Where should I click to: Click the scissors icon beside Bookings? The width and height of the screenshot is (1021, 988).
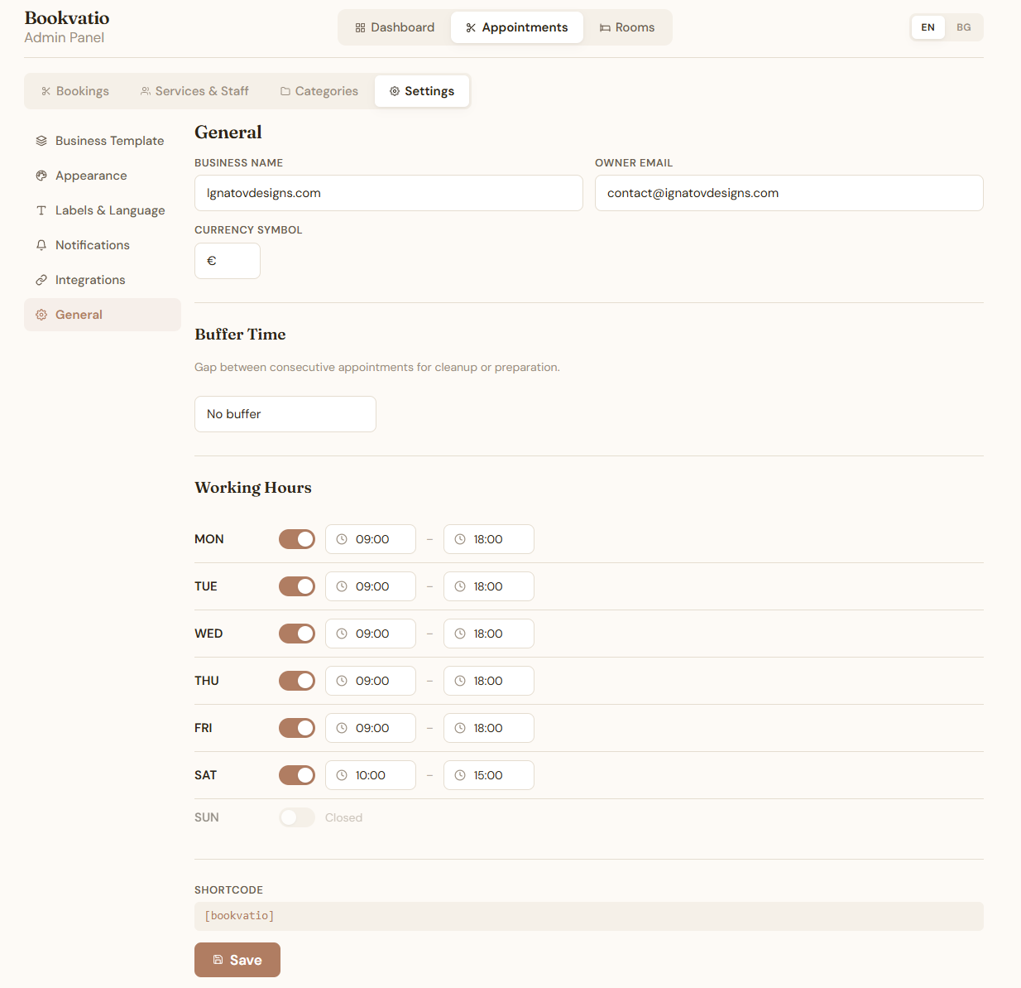pos(46,91)
